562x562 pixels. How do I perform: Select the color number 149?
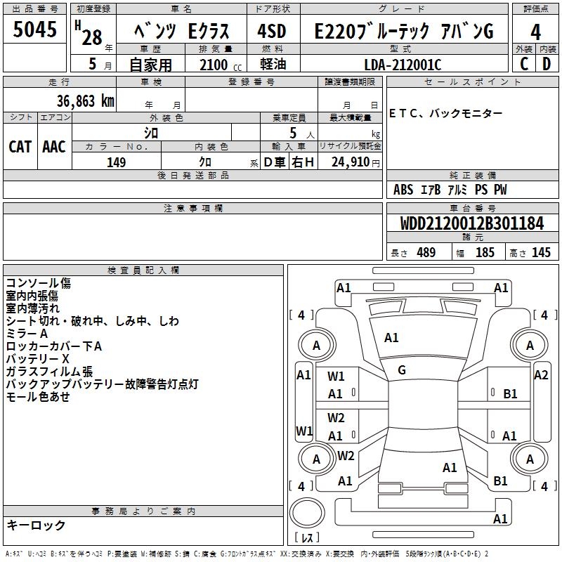[116, 162]
